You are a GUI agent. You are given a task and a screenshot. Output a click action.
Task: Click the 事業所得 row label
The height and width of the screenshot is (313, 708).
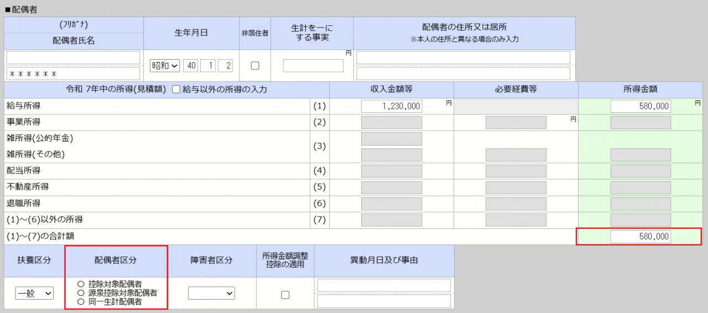pos(23,122)
